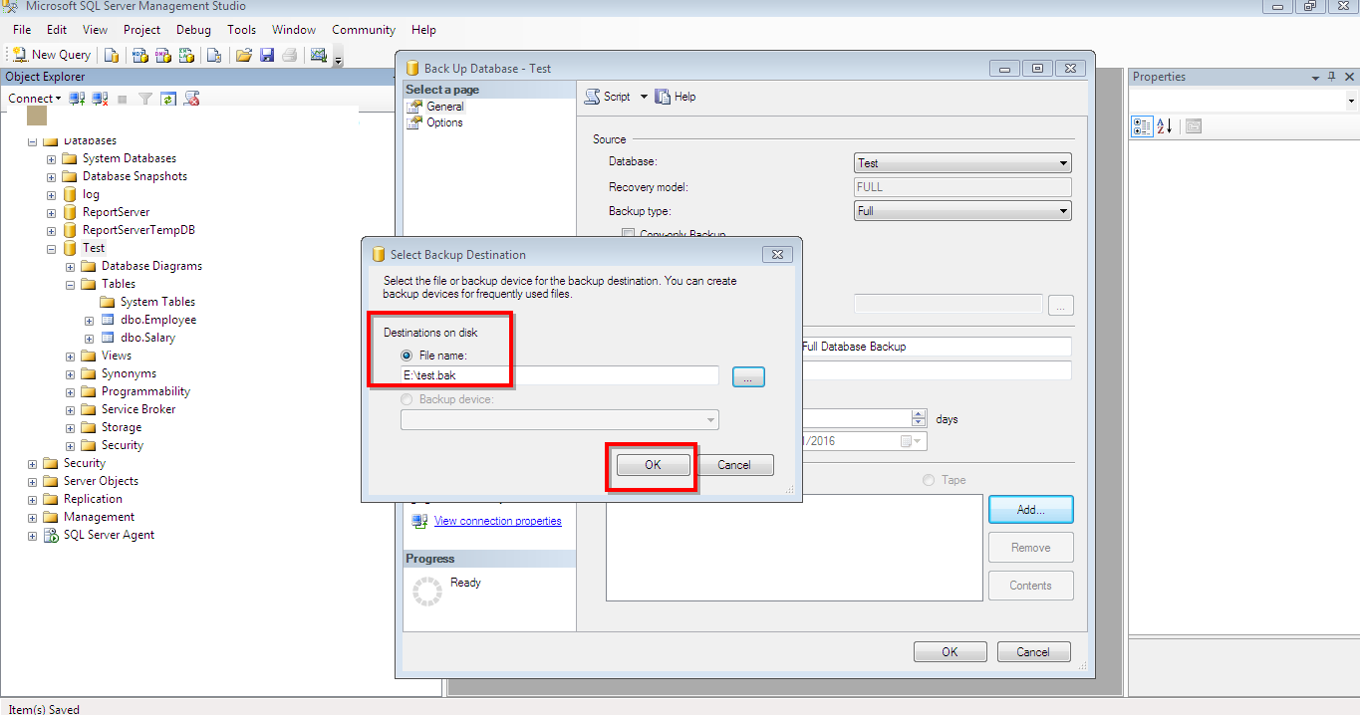1360x715 pixels.
Task: Open the Backup device dropdown
Action: 560,420
